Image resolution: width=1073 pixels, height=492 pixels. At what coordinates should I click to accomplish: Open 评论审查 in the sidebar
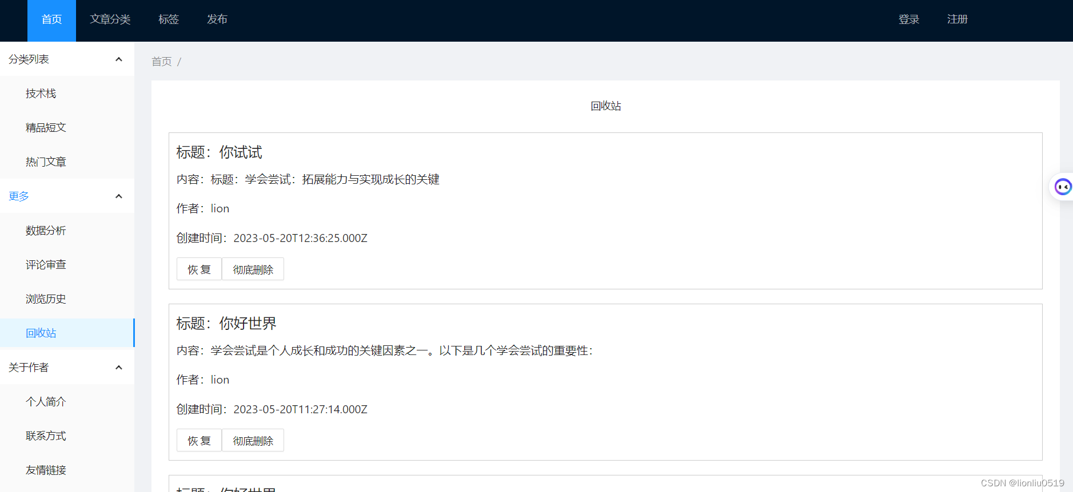click(x=67, y=264)
